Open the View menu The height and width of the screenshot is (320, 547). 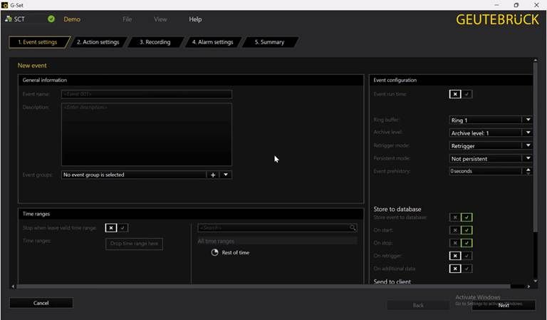[160, 19]
